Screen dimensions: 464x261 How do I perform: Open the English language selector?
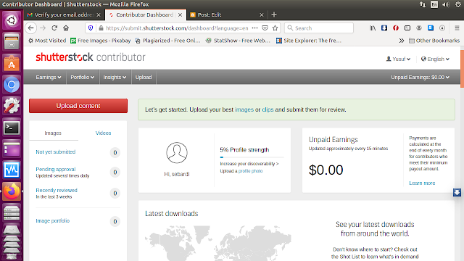(x=435, y=59)
